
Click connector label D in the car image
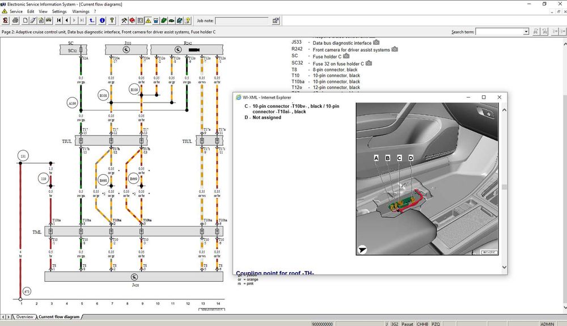[411, 158]
